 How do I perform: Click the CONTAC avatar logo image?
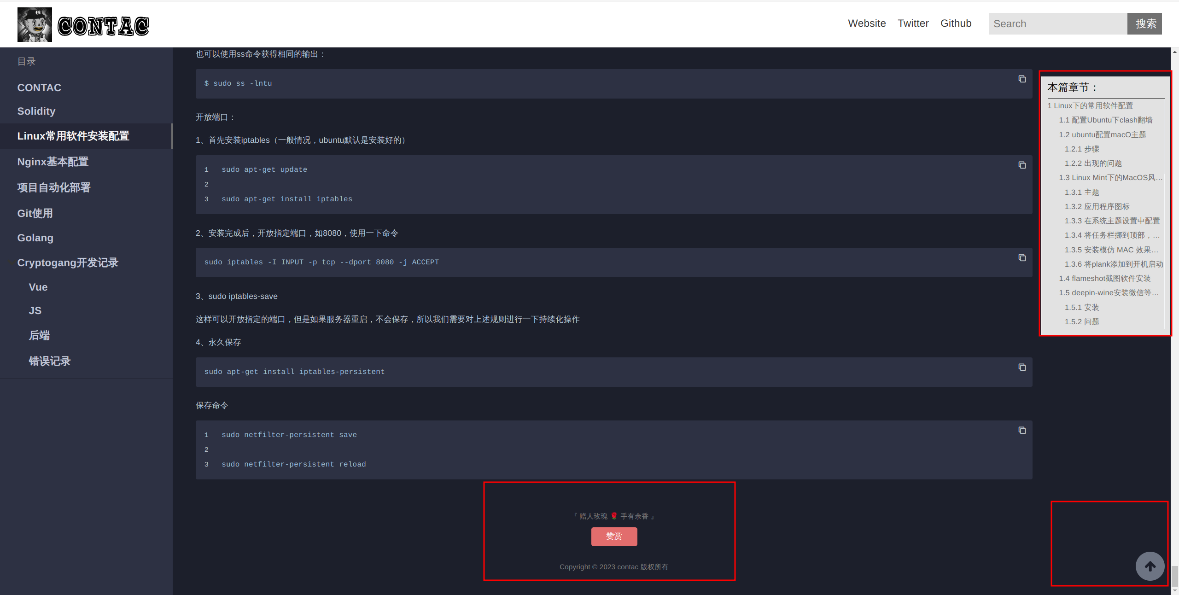[x=35, y=25]
